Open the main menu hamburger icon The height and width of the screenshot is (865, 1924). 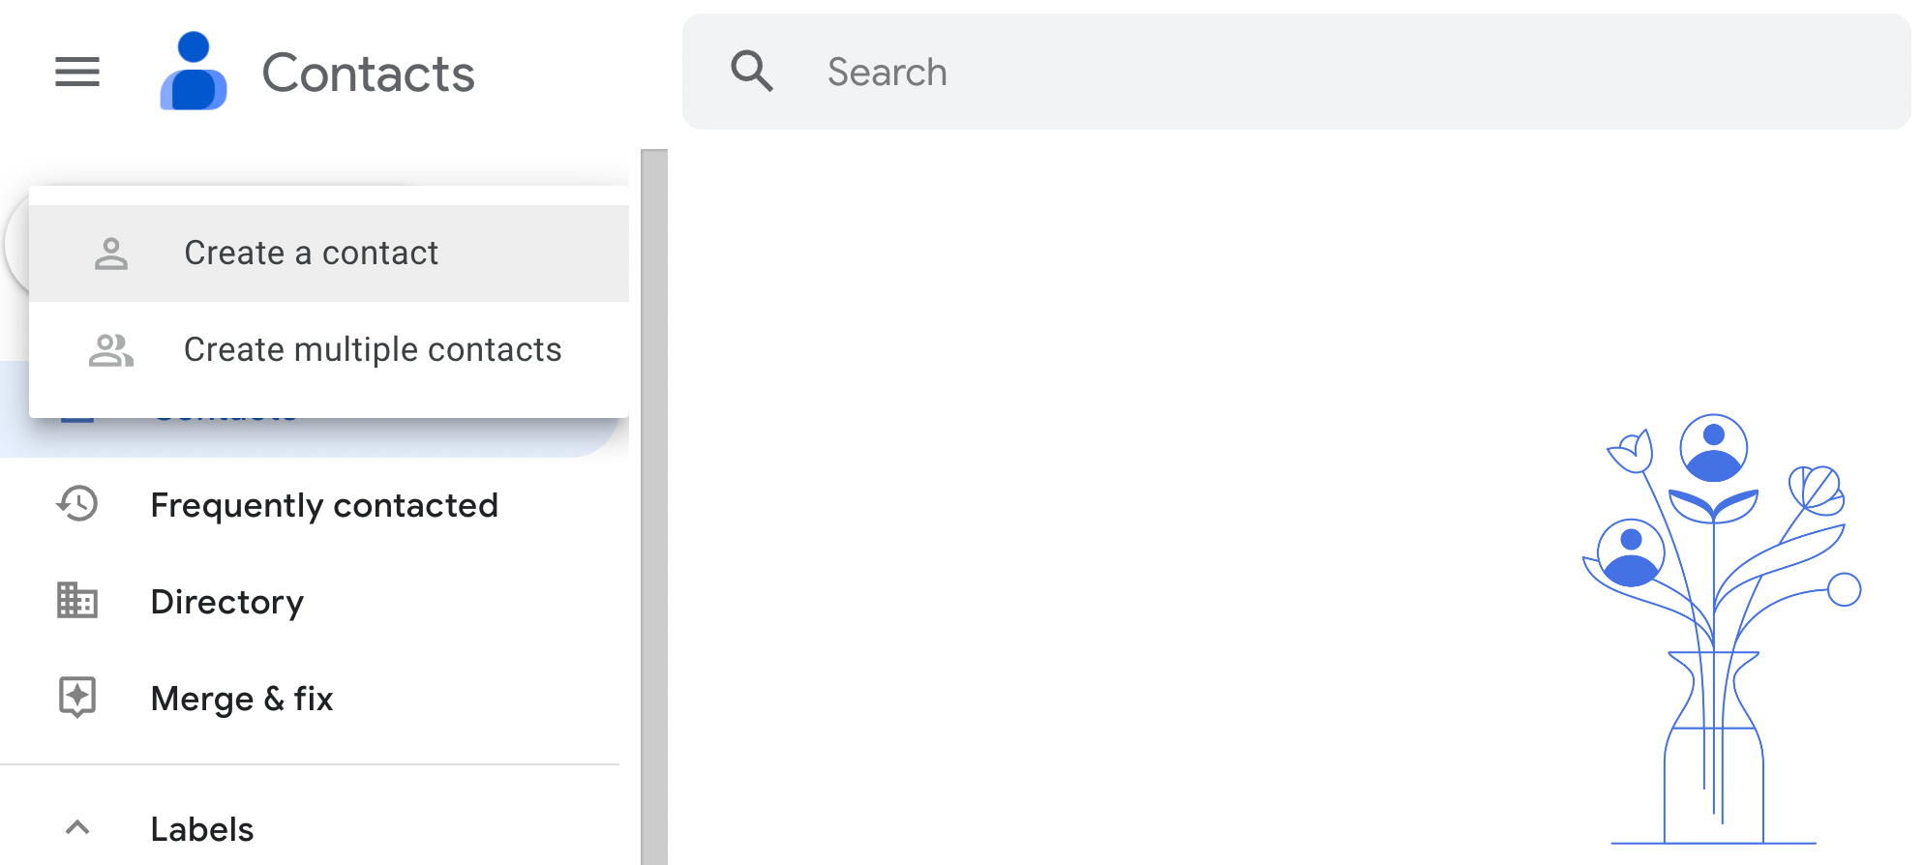point(77,72)
